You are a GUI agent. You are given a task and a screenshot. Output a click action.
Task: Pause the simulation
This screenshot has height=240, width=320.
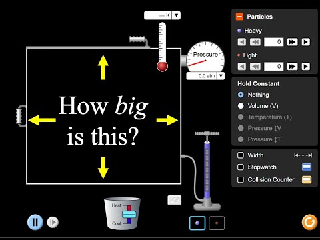[35, 222]
